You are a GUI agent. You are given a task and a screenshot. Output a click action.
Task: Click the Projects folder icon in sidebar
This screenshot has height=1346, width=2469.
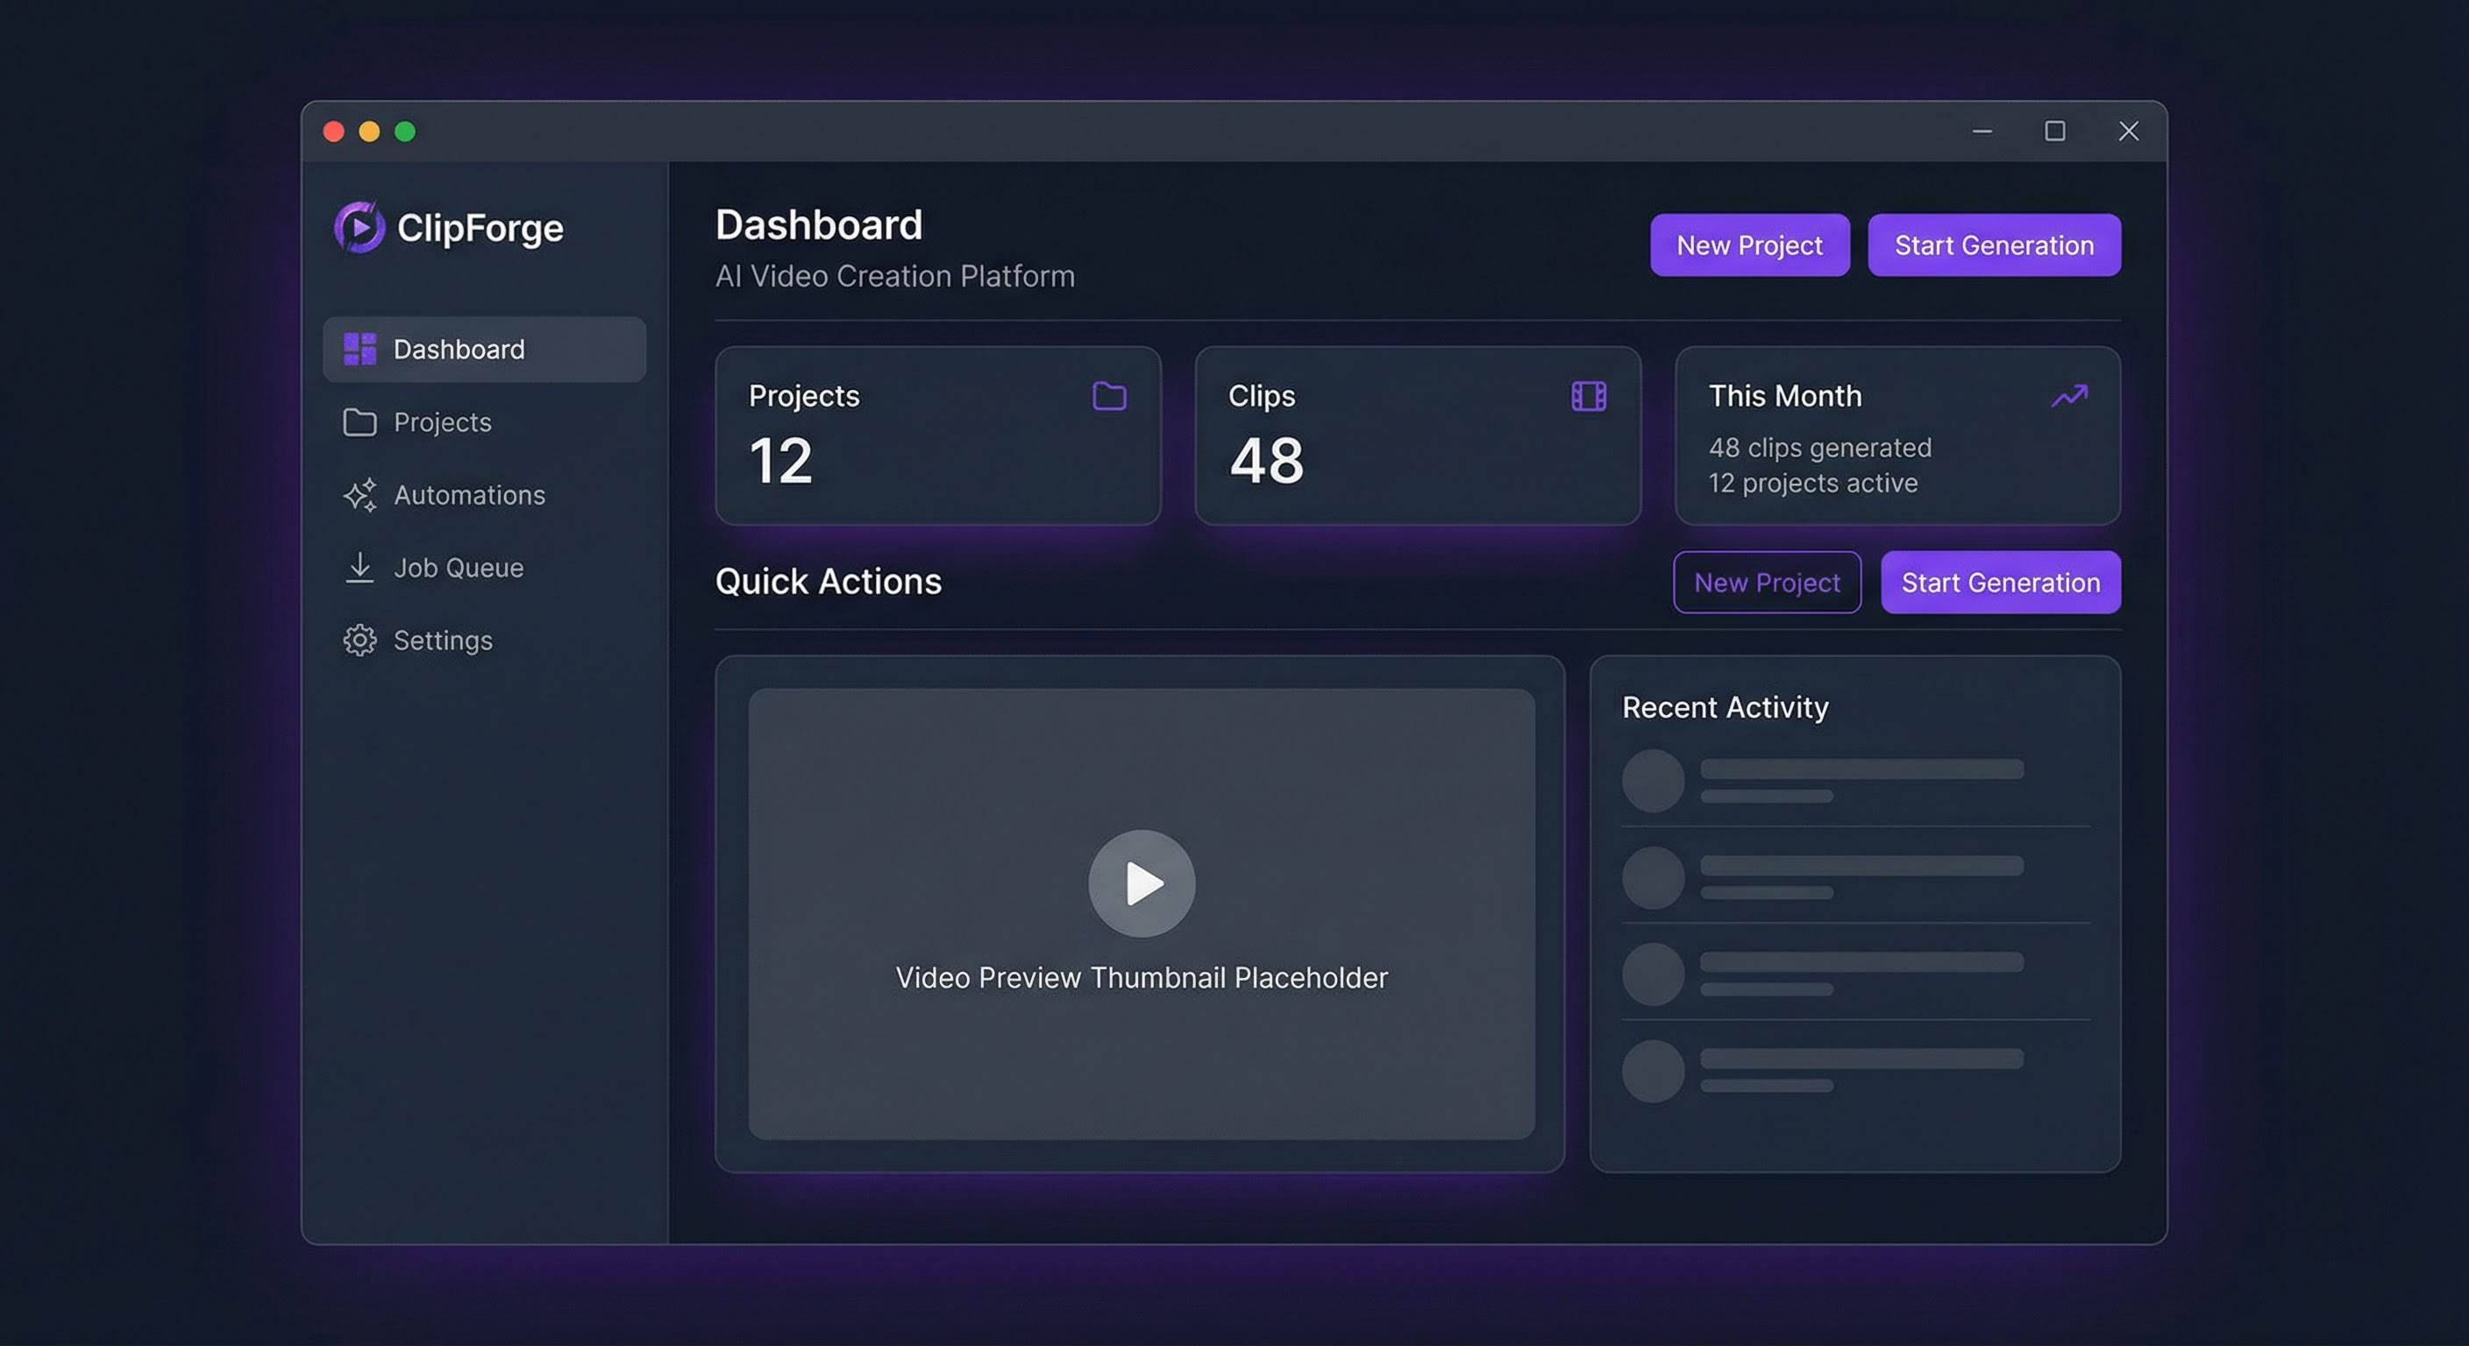pyautogui.click(x=359, y=422)
